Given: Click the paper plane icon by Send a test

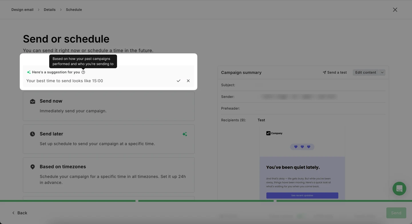Looking at the screenshot, I should [324, 72].
